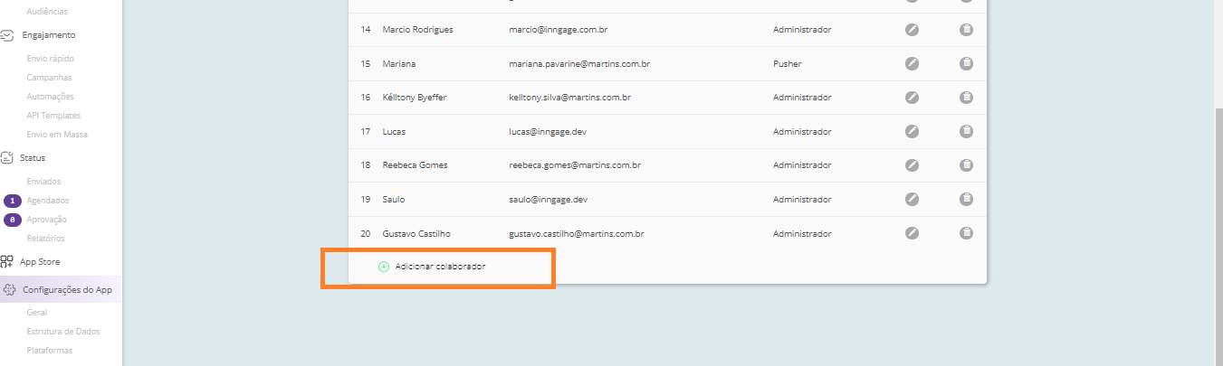Open Estrutura de Dados settings

[x=63, y=332]
